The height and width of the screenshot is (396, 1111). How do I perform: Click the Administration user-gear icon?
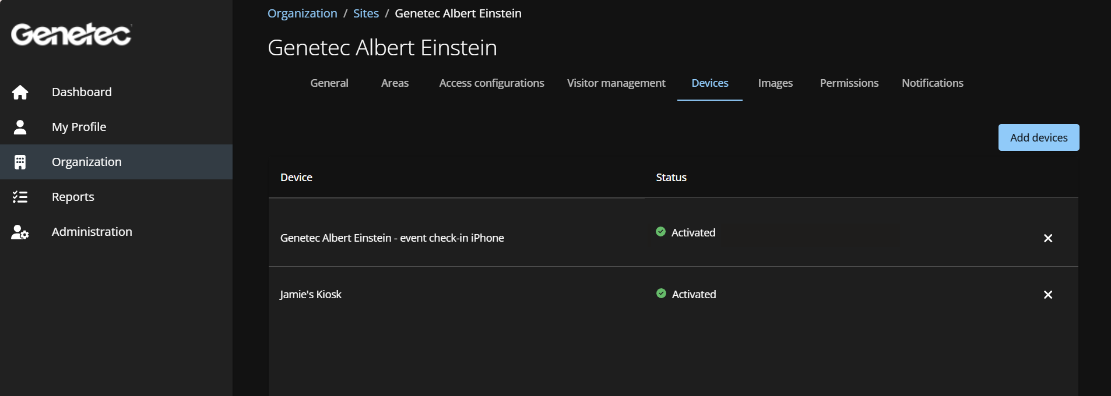20,232
